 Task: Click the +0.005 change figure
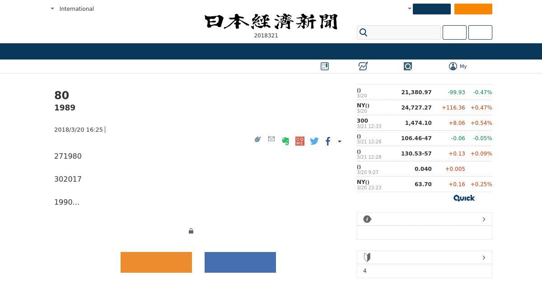[455, 169]
